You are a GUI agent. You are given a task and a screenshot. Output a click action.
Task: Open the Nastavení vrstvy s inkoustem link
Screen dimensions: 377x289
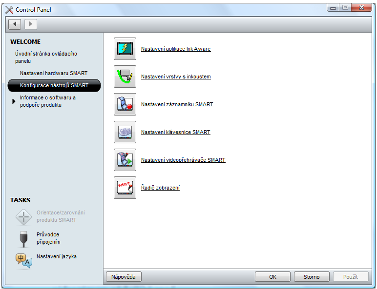176,77
